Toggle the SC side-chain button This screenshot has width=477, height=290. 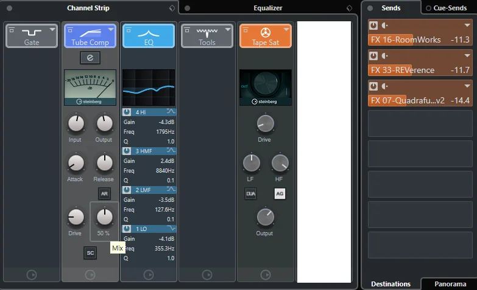click(90, 253)
